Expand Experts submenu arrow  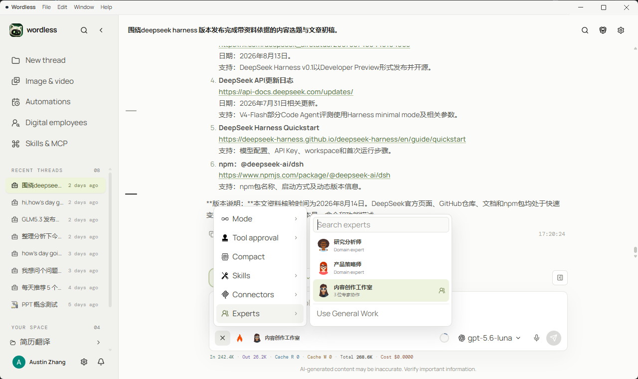(x=296, y=314)
